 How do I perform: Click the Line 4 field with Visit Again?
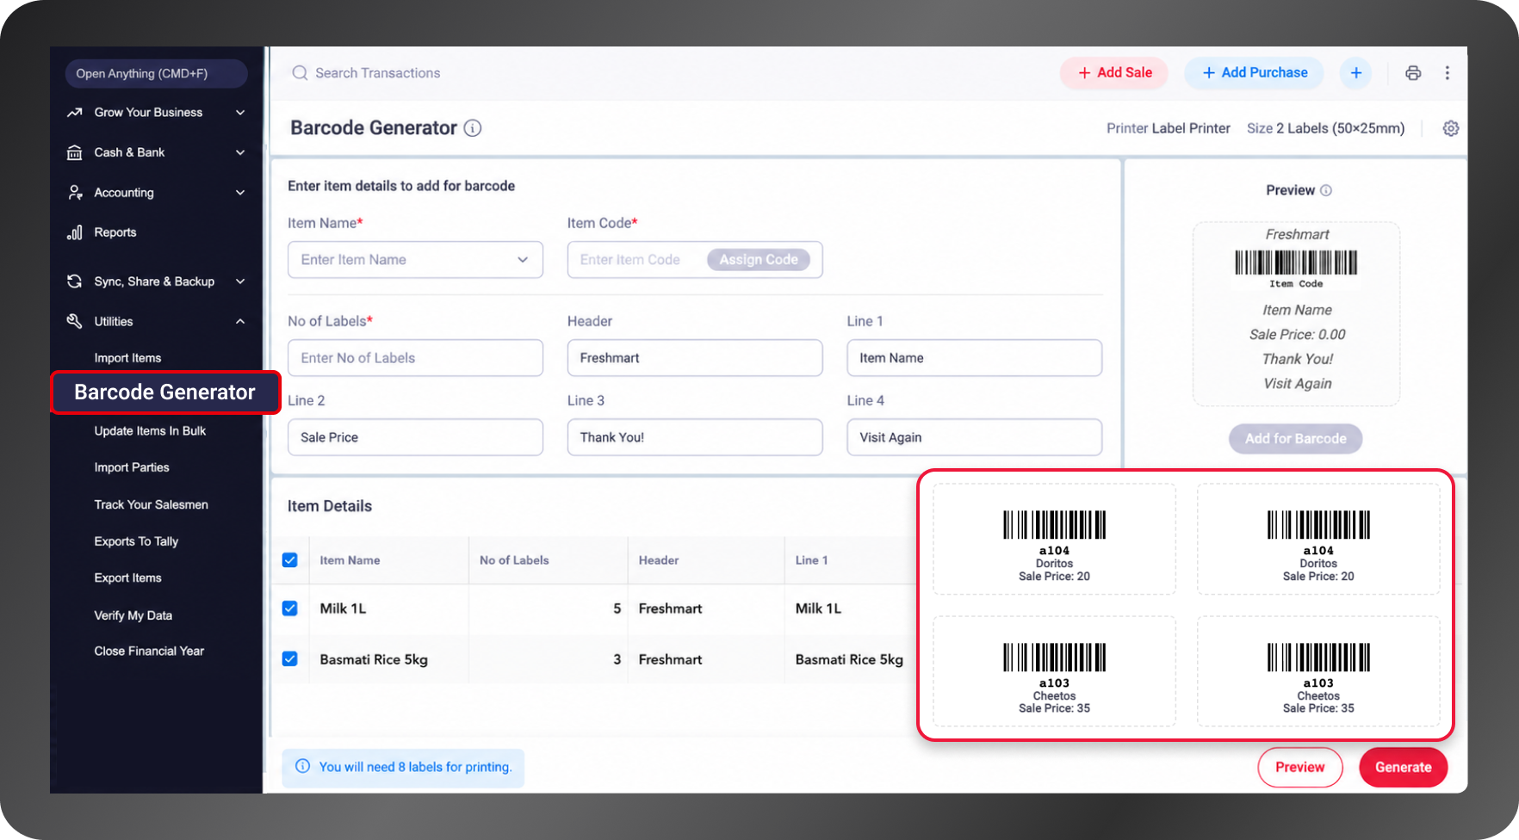974,437
